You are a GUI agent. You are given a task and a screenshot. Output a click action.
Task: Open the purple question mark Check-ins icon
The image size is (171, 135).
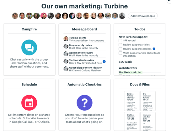pyautogui.click(x=84, y=103)
